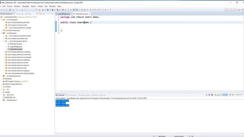This screenshot has width=244, height=137.
Task: Collapse the src/test/java source folder
Action: [2, 33]
